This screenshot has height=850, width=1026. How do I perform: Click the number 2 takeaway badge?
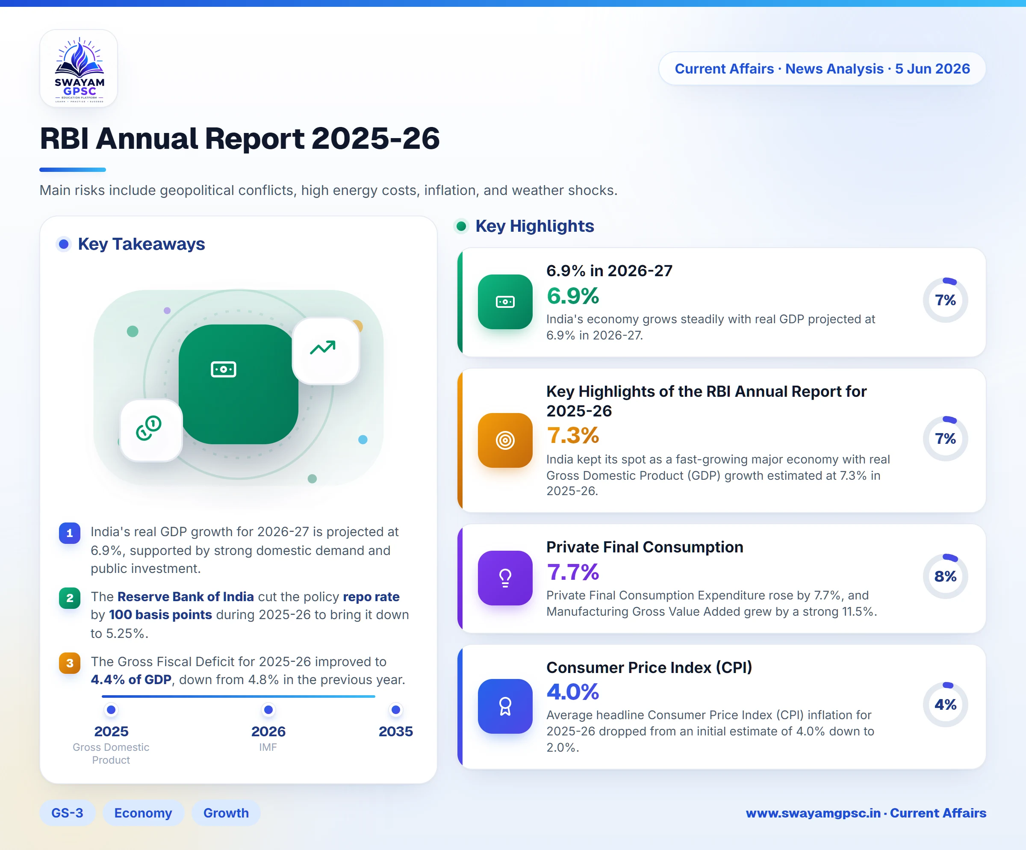click(70, 598)
